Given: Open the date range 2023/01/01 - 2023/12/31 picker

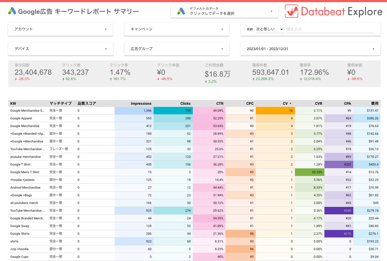Looking at the screenshot, I should (310, 49).
